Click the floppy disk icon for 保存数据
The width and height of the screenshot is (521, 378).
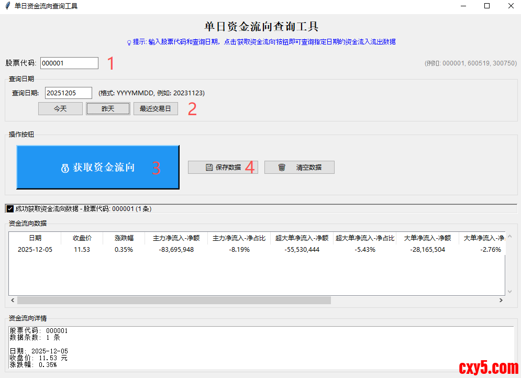(x=209, y=168)
